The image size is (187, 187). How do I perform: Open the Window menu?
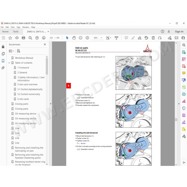(x=26, y=27)
